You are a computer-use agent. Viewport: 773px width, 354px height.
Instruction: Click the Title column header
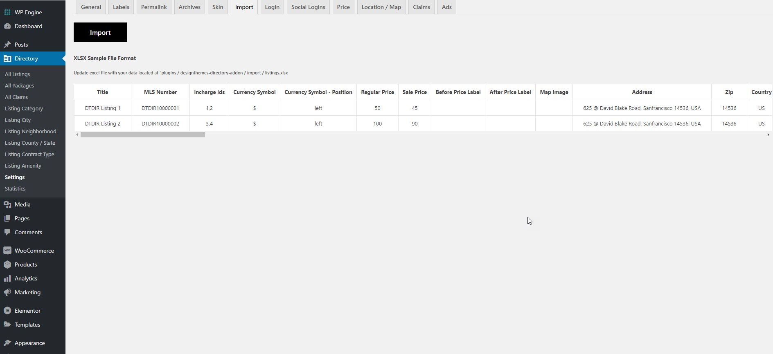click(103, 92)
